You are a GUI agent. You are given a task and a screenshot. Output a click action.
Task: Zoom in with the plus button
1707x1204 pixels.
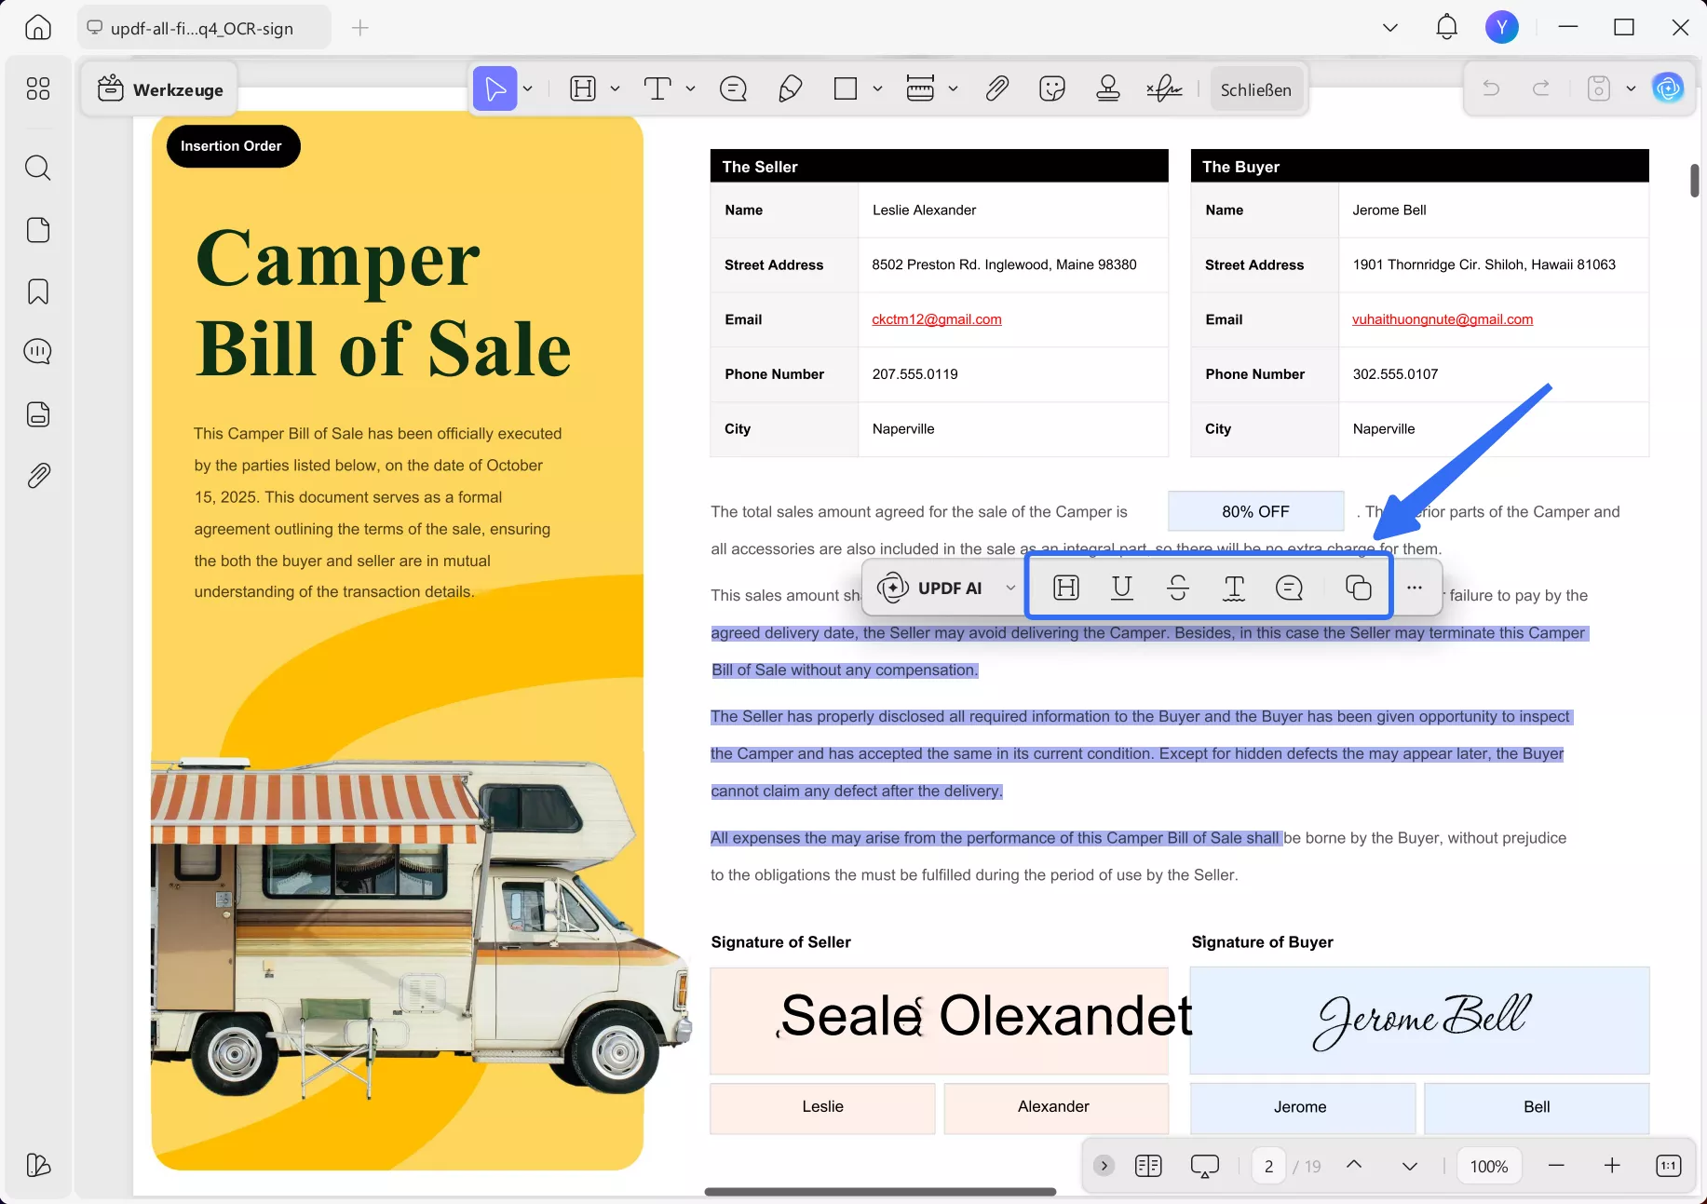pyautogui.click(x=1612, y=1166)
